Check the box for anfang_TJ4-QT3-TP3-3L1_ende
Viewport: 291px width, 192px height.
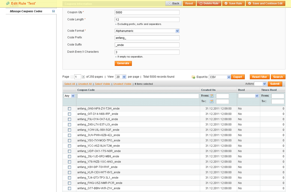69,178
